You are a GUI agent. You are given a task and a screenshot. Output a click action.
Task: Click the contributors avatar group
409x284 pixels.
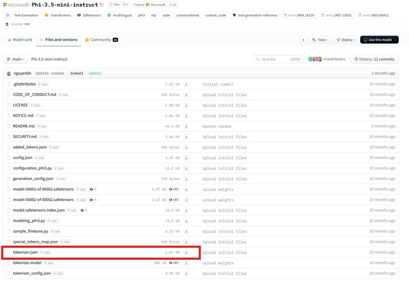coord(315,59)
